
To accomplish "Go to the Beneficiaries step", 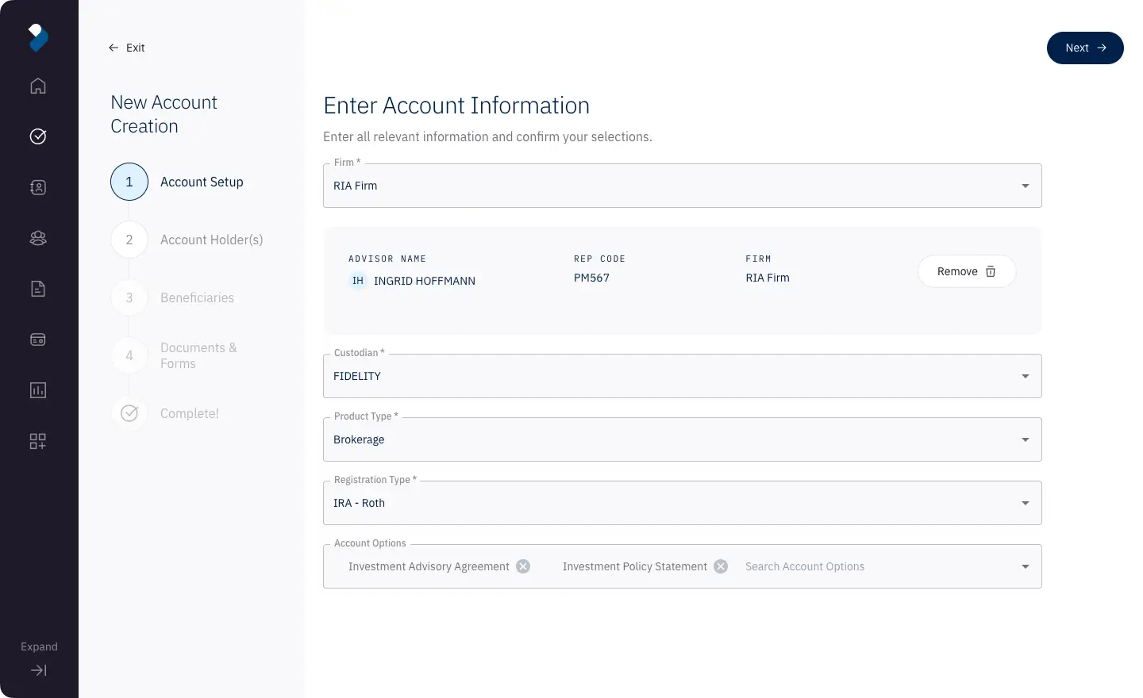I will (x=197, y=297).
